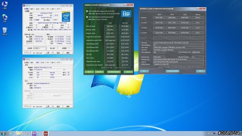
Task: Select the purple CPU-Z taskbar icon
Action: coord(34,133)
